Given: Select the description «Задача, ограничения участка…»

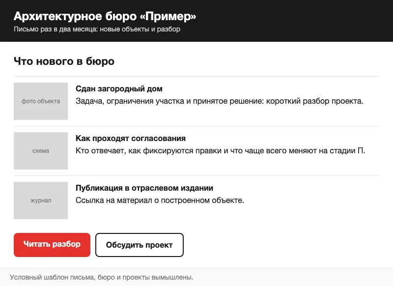Looking at the screenshot, I should pos(220,101).
